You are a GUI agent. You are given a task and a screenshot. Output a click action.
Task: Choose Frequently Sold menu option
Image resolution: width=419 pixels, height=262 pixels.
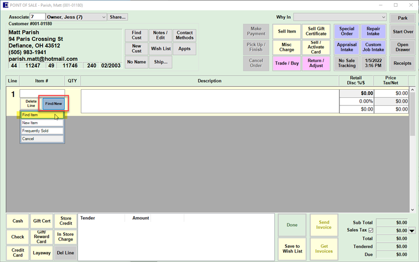coord(42,131)
